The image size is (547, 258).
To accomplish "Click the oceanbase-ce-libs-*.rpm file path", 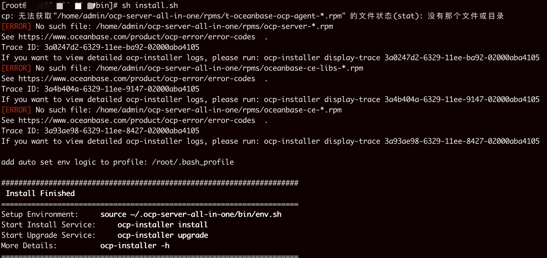I will pyautogui.click(x=230, y=68).
